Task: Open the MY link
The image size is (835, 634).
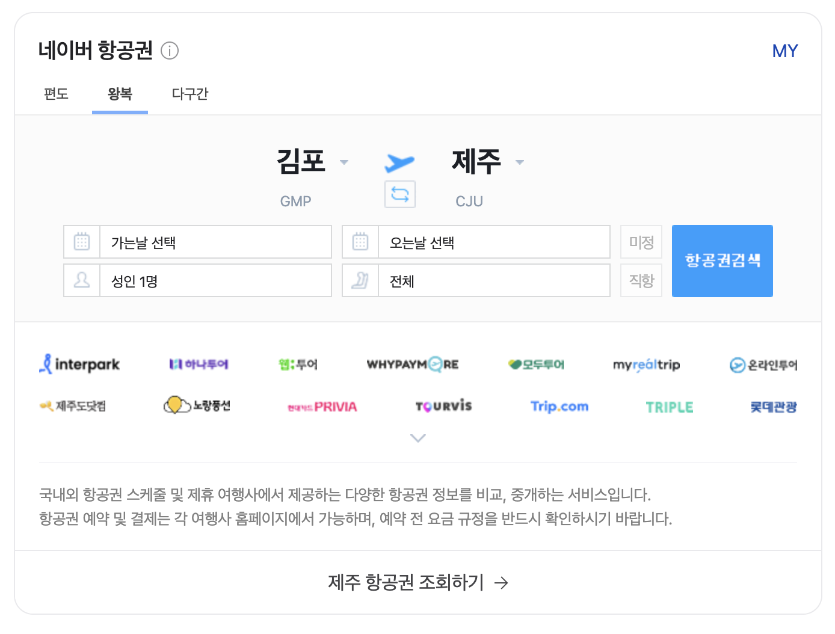Action: click(x=785, y=51)
